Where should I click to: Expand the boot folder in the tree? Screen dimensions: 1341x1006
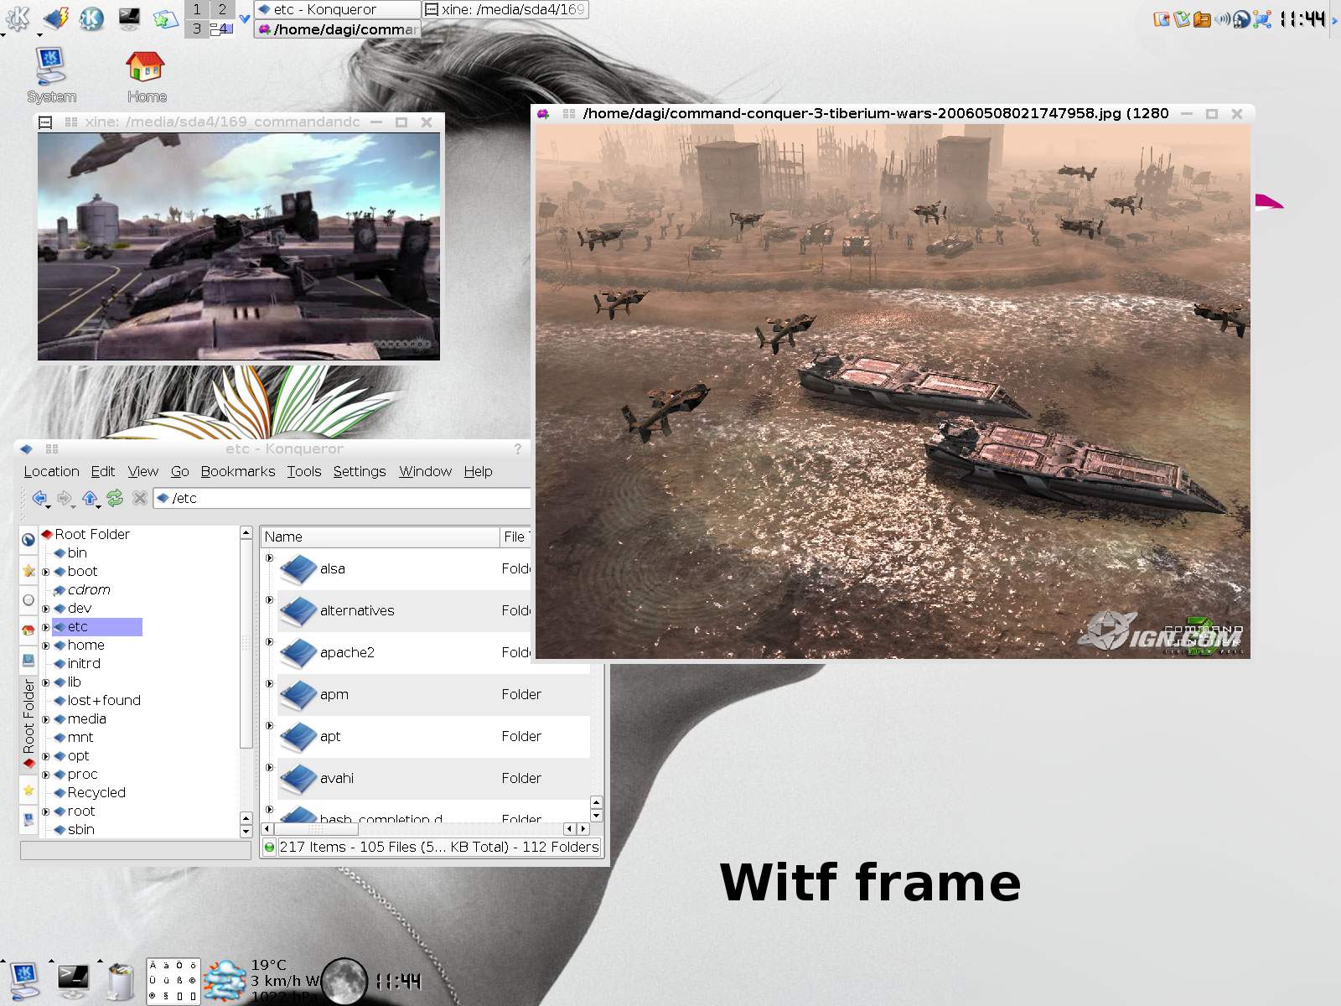(46, 572)
